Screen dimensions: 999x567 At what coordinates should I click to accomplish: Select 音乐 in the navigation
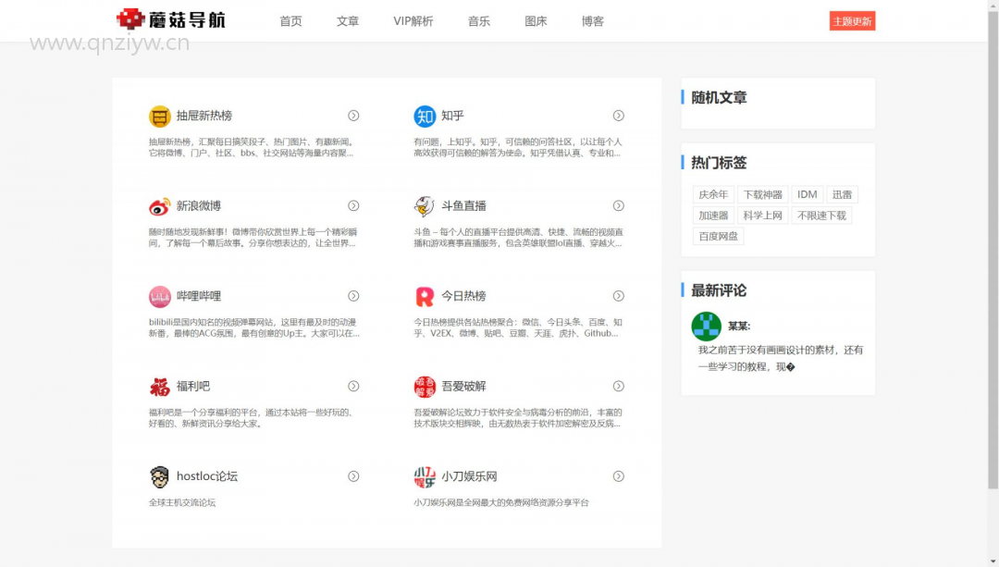(478, 21)
